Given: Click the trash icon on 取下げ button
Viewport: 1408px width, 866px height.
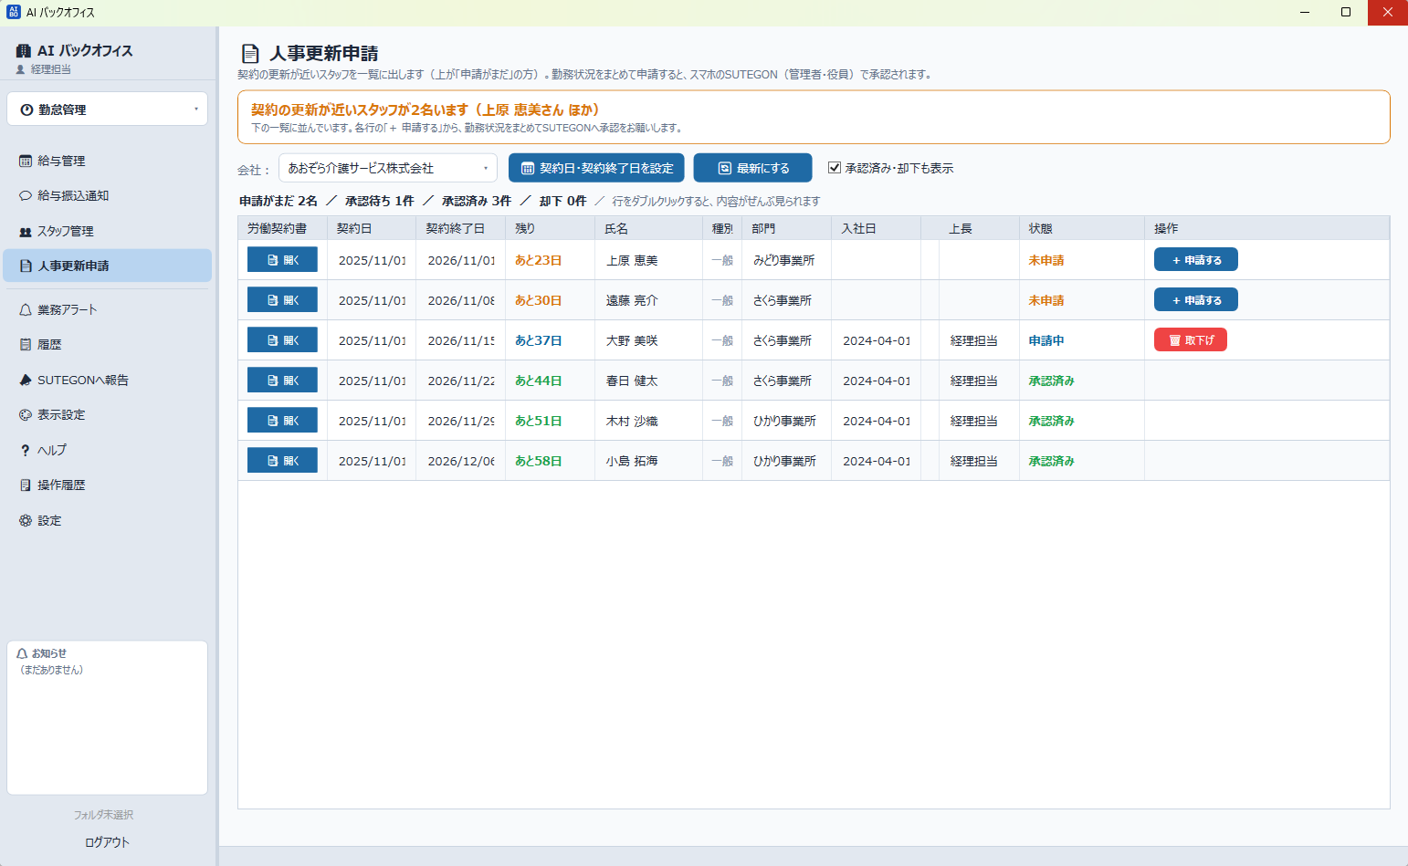Looking at the screenshot, I should tap(1175, 340).
